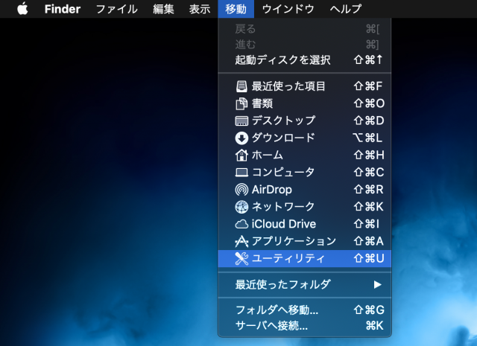The image size is (477, 346).
Task: Choose サーバへ接続...
Action: [x=305, y=326]
